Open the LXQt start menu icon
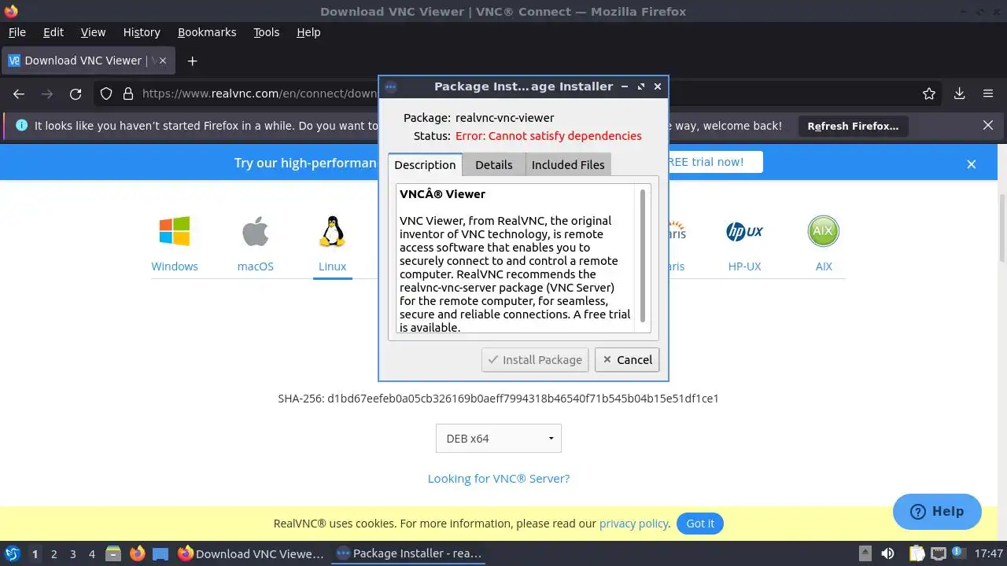The width and height of the screenshot is (1007, 566). coord(12,553)
